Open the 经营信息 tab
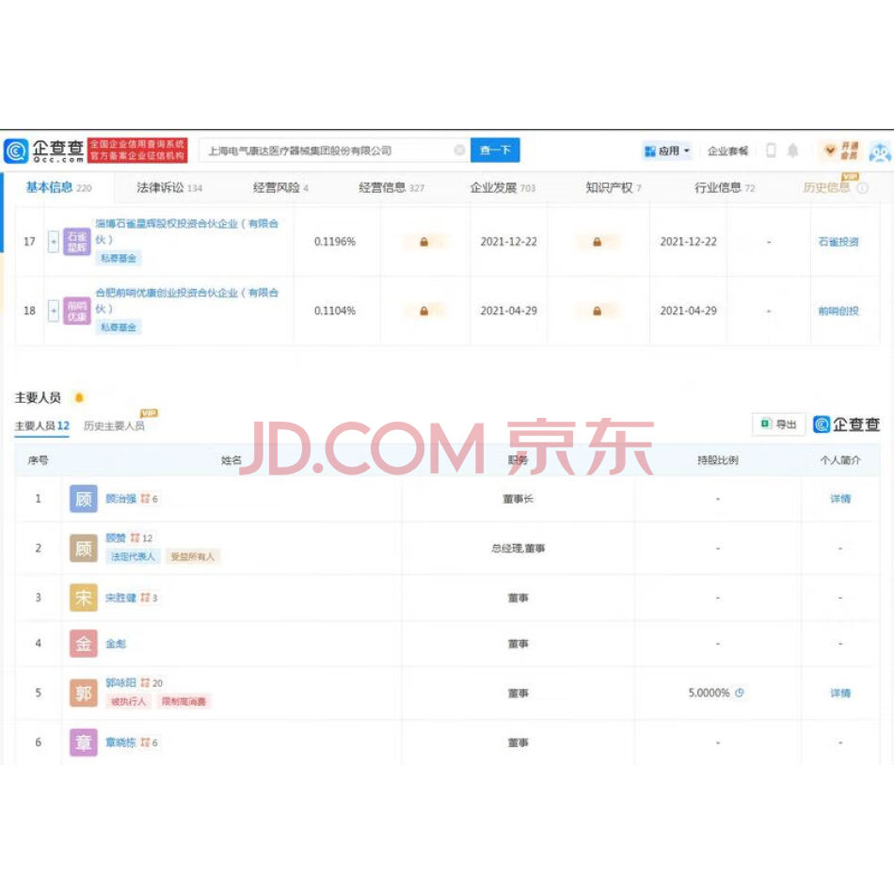 391,187
